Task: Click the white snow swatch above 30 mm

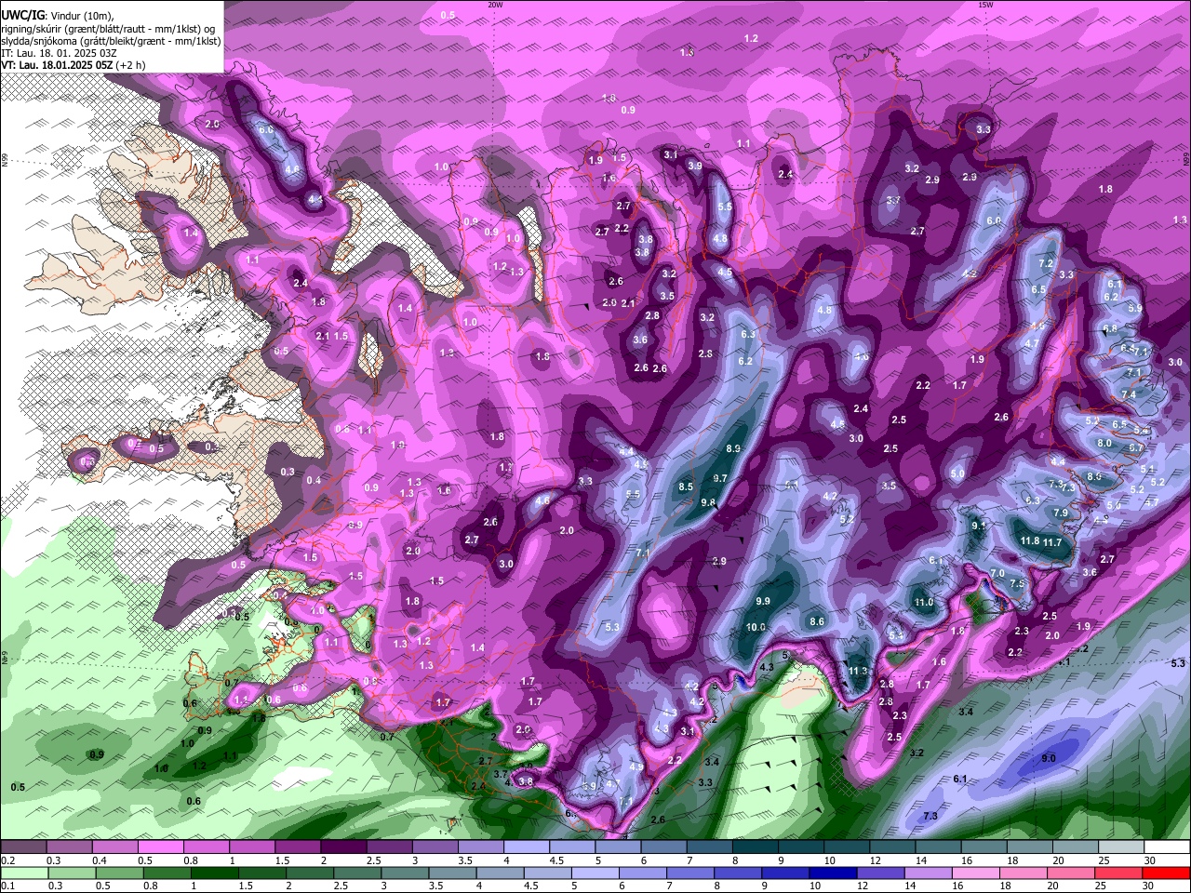Action: tap(1167, 847)
